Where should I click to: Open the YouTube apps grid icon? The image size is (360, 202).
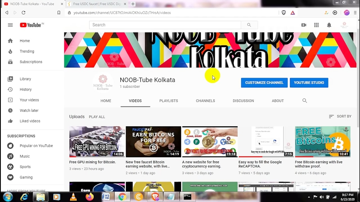pyautogui.click(x=316, y=25)
